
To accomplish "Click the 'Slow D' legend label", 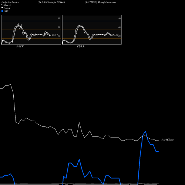I will (7, 5).
